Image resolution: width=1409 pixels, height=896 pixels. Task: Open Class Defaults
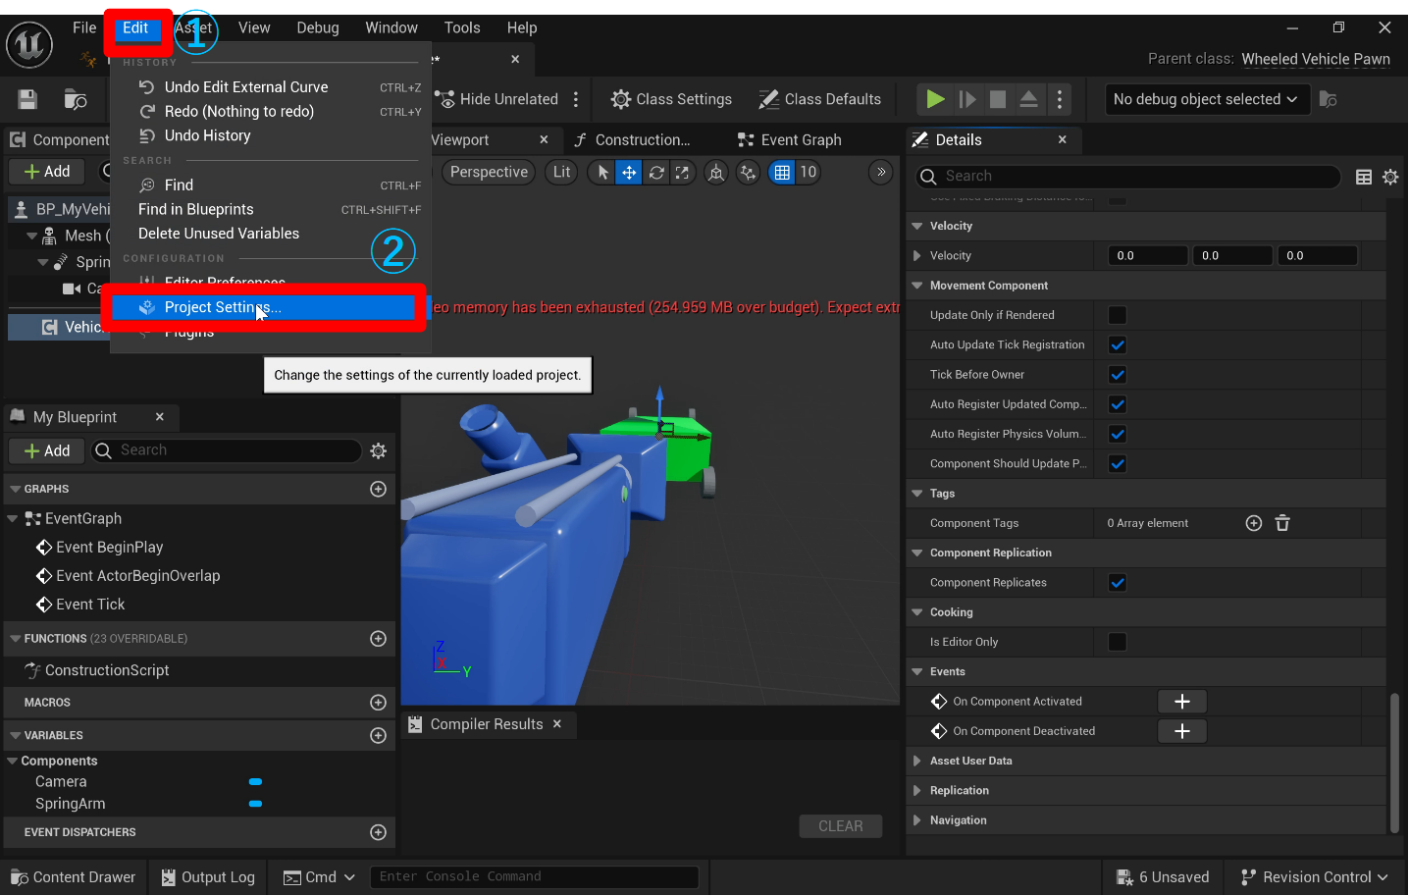coord(820,99)
